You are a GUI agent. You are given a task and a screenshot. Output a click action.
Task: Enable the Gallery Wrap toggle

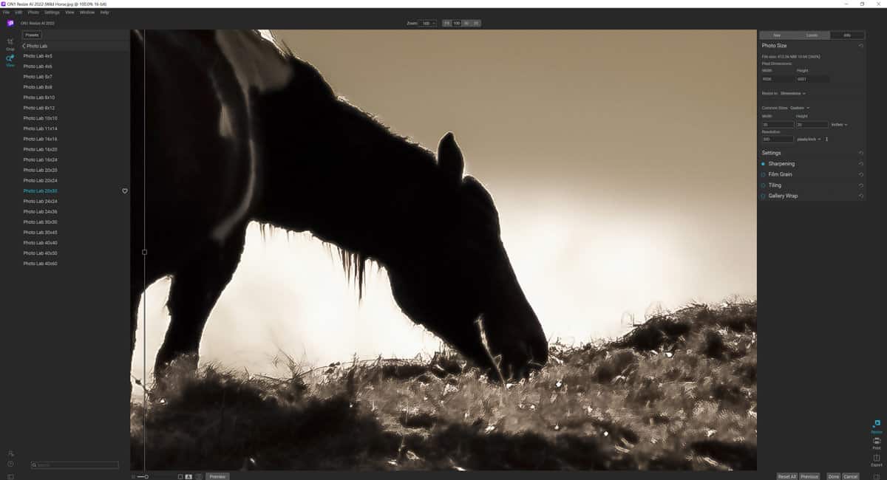(764, 196)
